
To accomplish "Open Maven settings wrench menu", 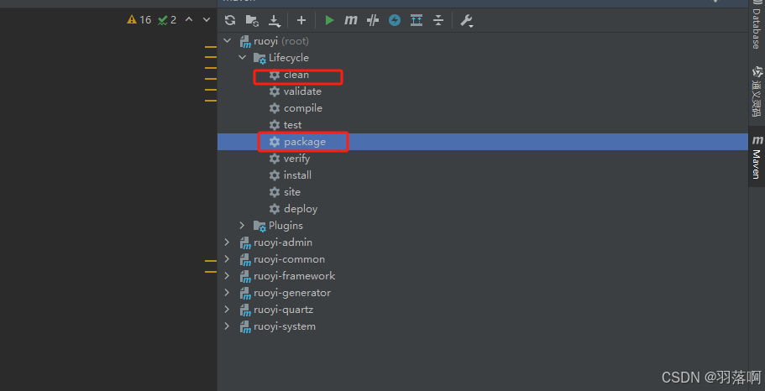I will point(466,20).
